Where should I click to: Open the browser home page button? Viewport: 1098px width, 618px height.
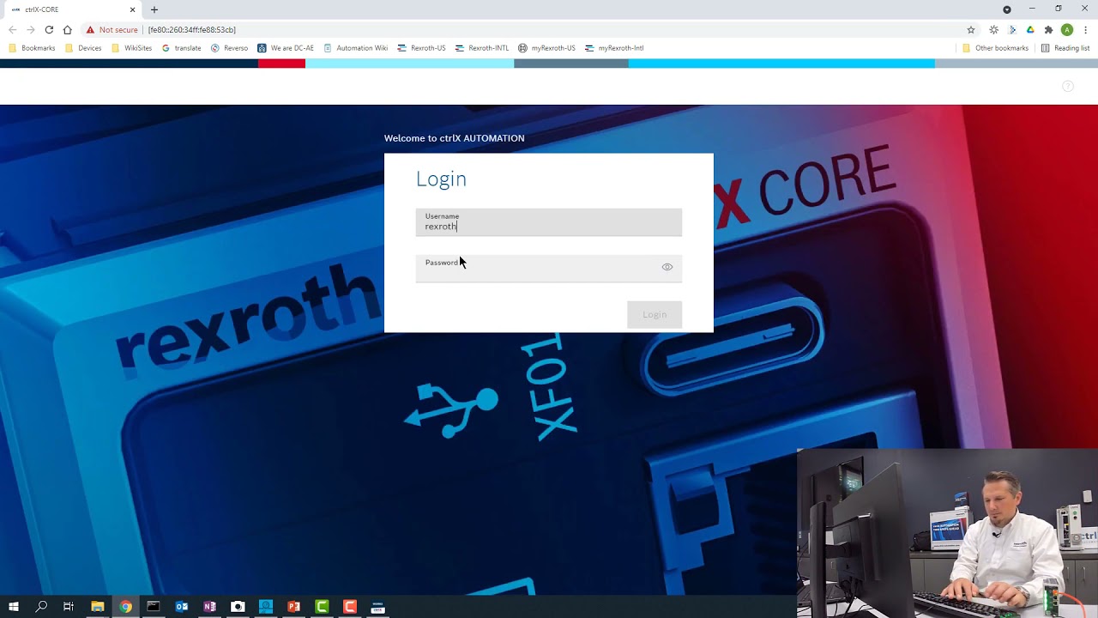[x=67, y=29]
